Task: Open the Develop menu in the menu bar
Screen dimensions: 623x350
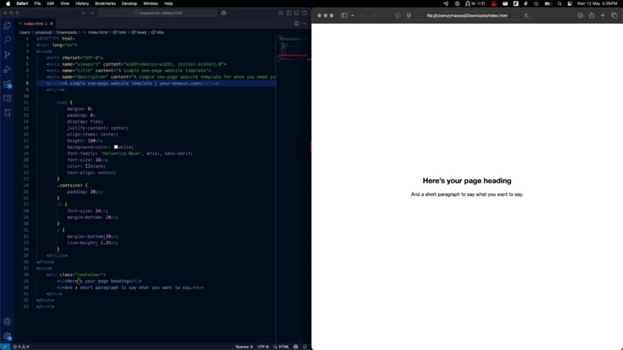Action: (x=129, y=4)
